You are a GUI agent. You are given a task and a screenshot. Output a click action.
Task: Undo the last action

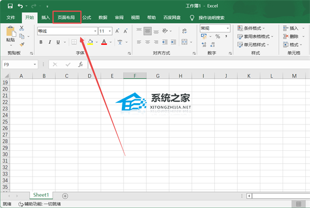click(x=20, y=6)
